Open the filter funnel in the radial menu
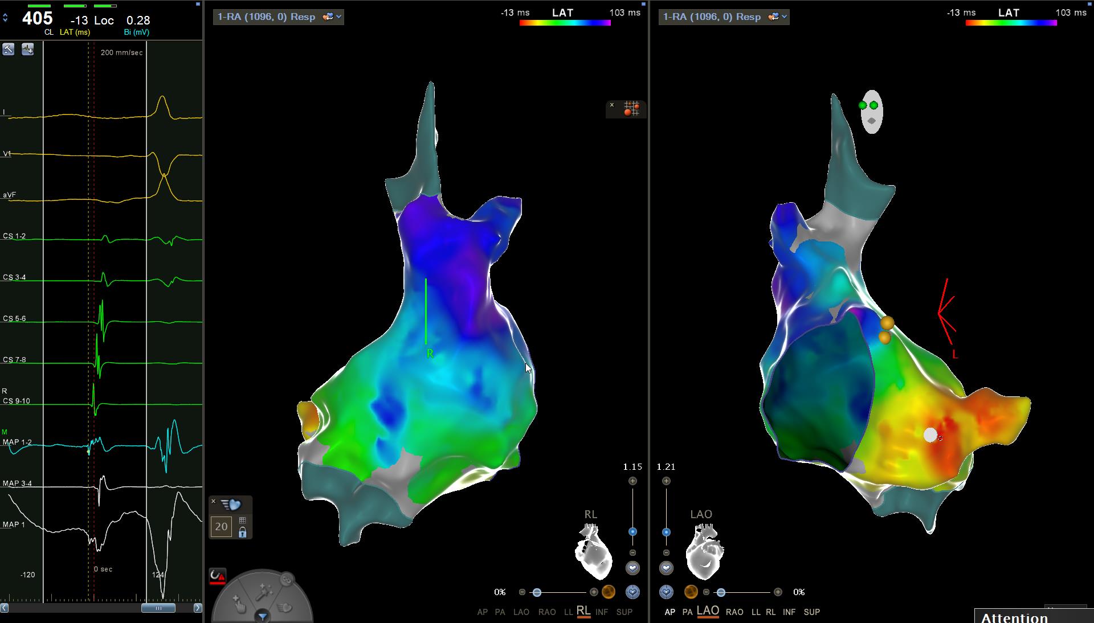 coord(262,617)
